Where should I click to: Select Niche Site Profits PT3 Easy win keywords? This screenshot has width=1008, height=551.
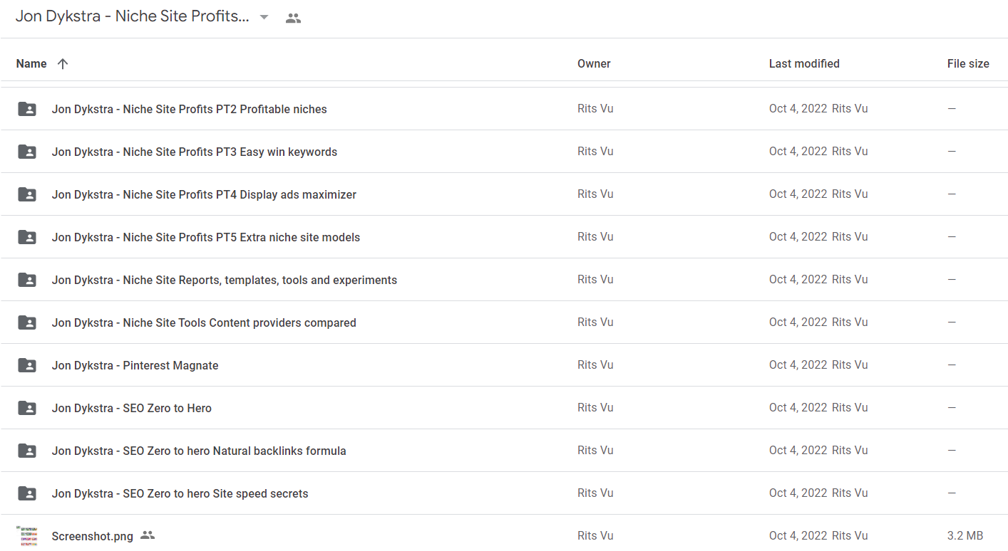(195, 152)
